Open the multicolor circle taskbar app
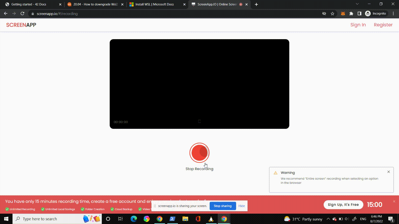 tap(147, 219)
